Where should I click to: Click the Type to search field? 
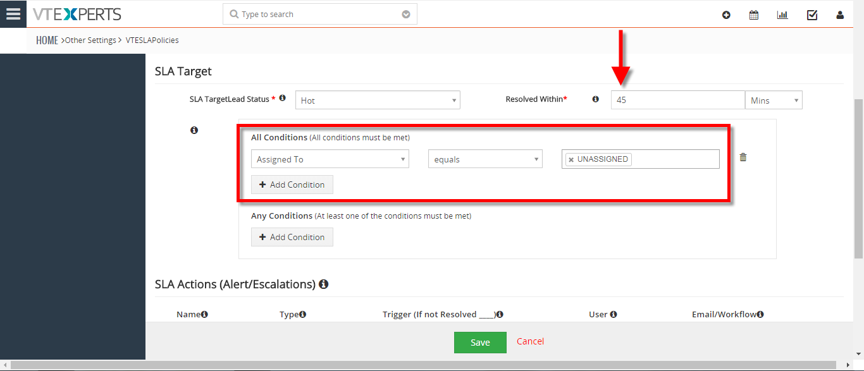319,14
